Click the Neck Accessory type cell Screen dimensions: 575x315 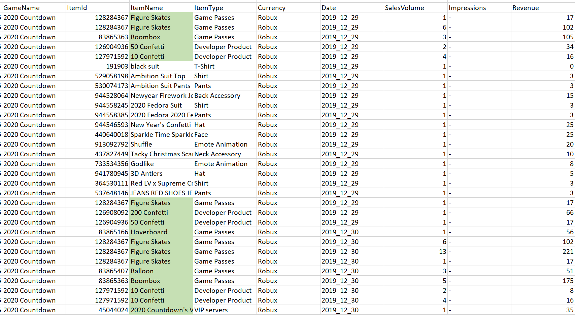point(225,154)
